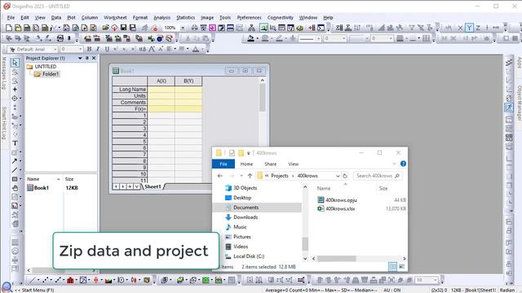Select the Pan hand tool
The width and height of the screenshot is (522, 293).
pyautogui.click(x=15, y=188)
